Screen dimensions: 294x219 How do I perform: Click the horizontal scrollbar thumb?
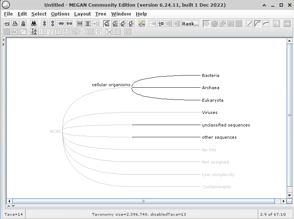click(x=143, y=201)
